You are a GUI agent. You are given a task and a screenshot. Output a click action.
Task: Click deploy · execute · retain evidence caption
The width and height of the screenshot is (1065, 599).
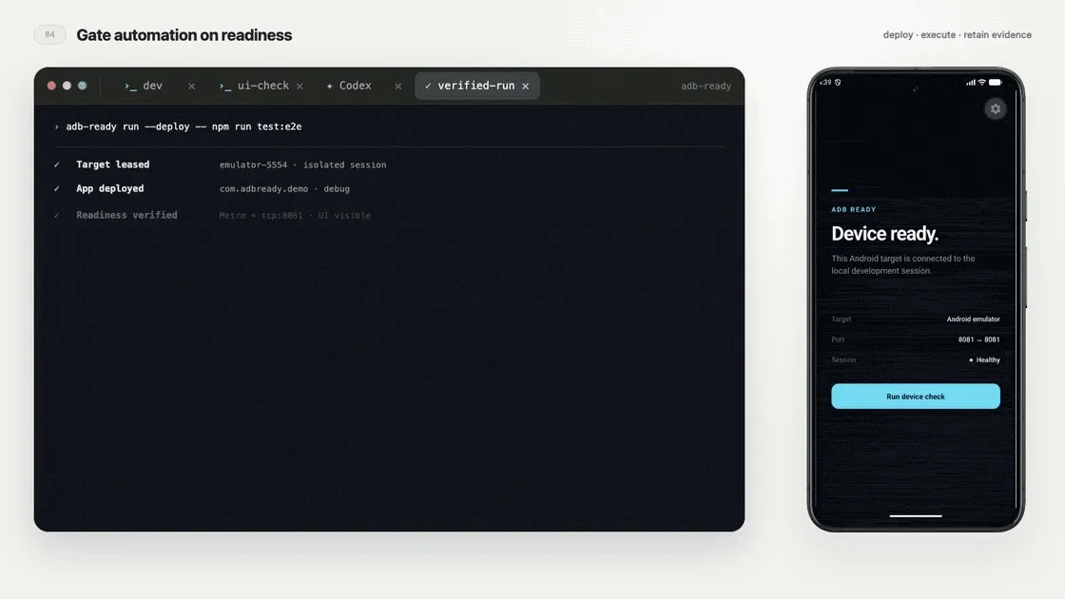point(957,34)
